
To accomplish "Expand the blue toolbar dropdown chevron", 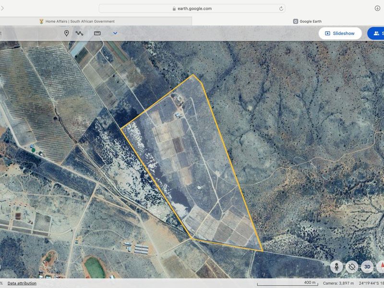I will pos(115,33).
